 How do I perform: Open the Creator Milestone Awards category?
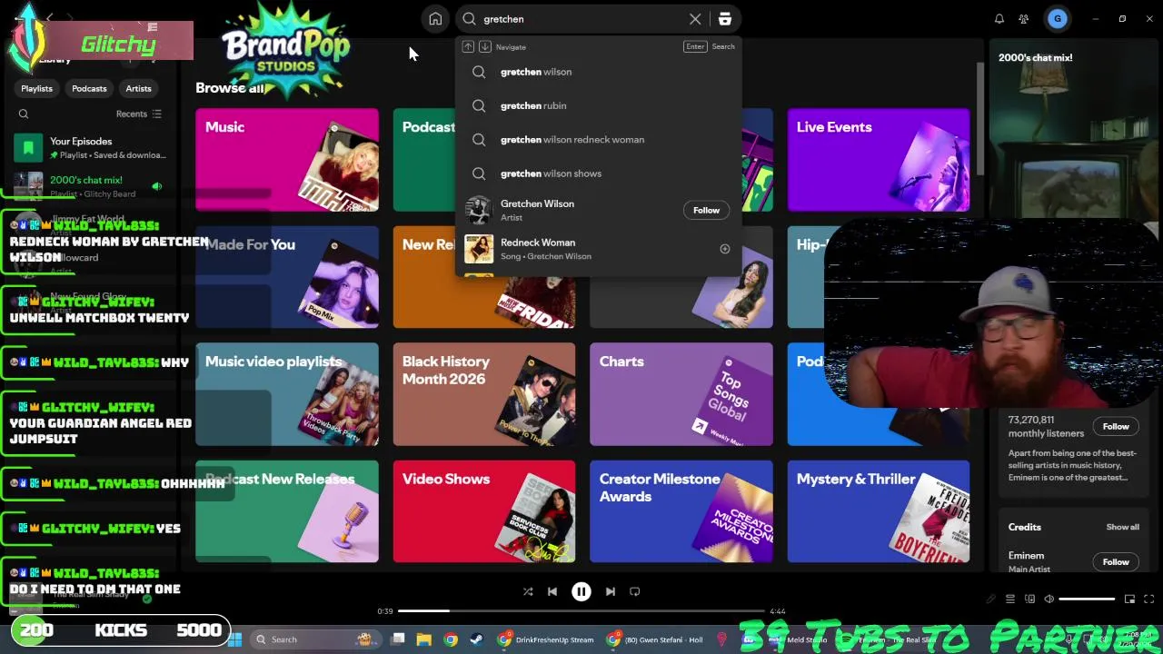[x=681, y=511]
